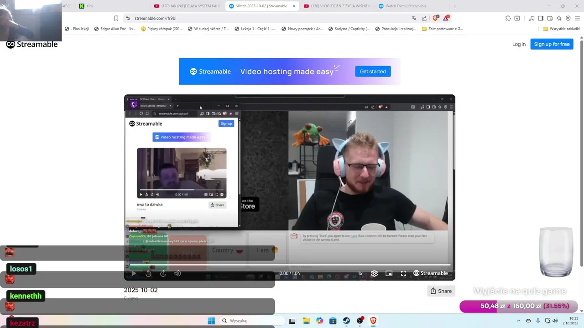Open the Log in page
The image size is (584, 328).
pyautogui.click(x=519, y=44)
